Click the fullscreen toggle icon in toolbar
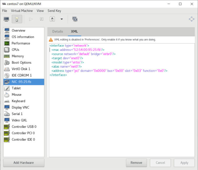 pyautogui.click(x=191, y=19)
